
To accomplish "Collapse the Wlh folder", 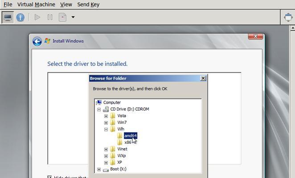I will pos(106,129).
